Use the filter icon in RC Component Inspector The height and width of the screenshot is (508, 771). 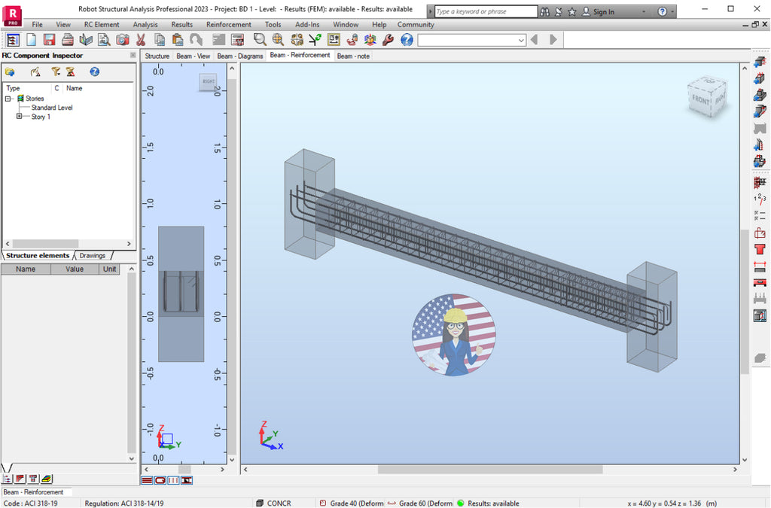[x=56, y=71]
